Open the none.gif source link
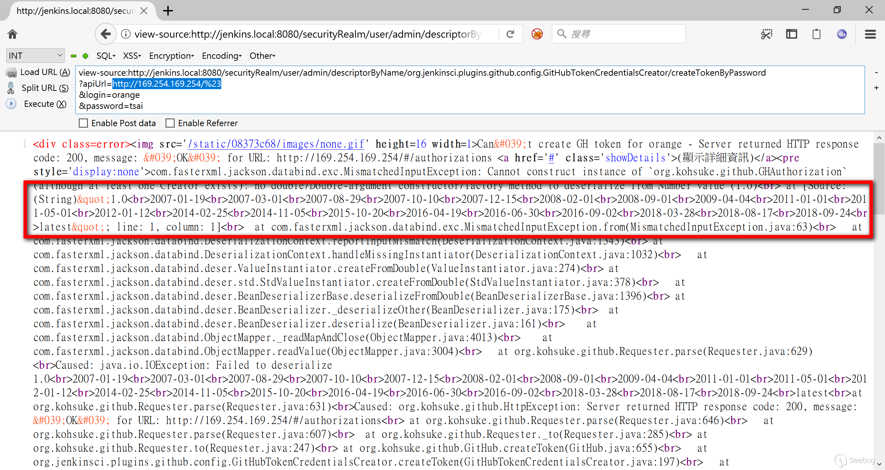This screenshot has width=885, height=470. coord(276,144)
